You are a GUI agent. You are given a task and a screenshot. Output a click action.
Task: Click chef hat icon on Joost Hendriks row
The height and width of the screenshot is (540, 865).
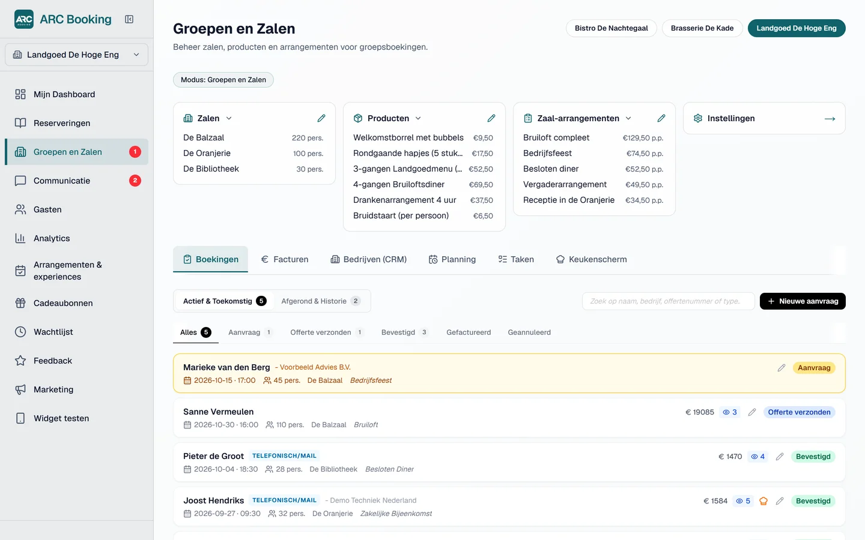(763, 501)
